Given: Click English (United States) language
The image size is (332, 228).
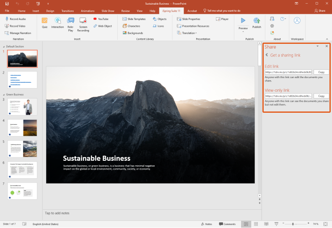Looking at the screenshot, I should (x=46, y=224).
